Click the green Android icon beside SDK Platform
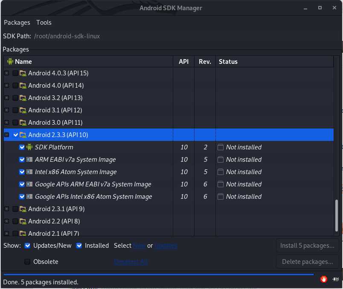Screen dimensions: 343x289 [x=29, y=147]
